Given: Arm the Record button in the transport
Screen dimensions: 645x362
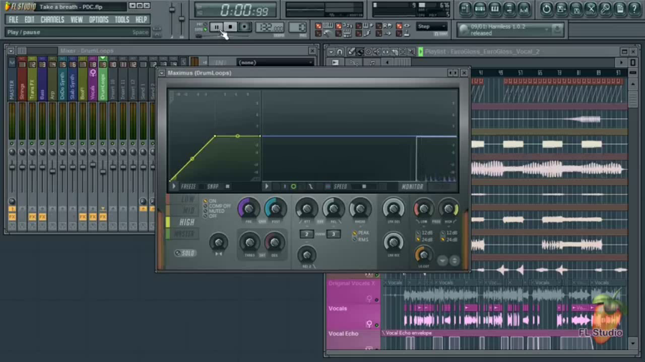Looking at the screenshot, I should tap(244, 28).
